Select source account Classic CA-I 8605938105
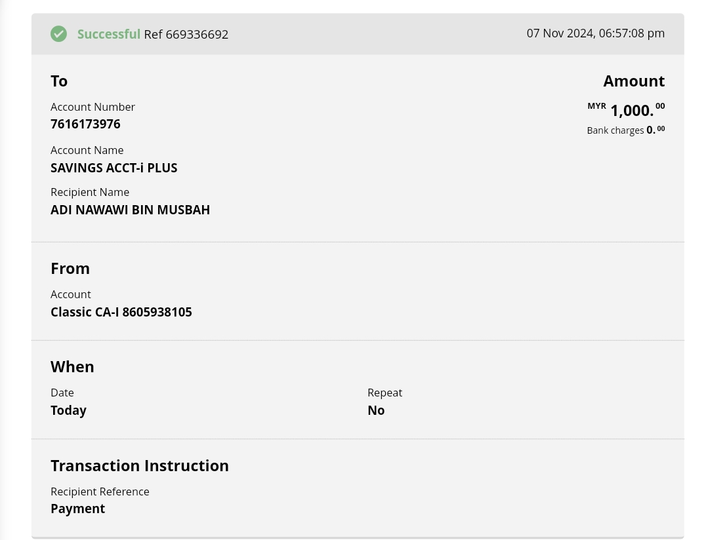The image size is (708, 540). point(121,313)
